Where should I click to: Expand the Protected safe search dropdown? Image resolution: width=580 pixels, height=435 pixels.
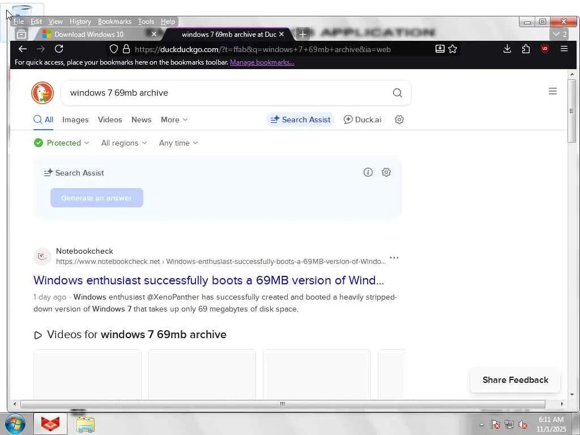pyautogui.click(x=61, y=143)
